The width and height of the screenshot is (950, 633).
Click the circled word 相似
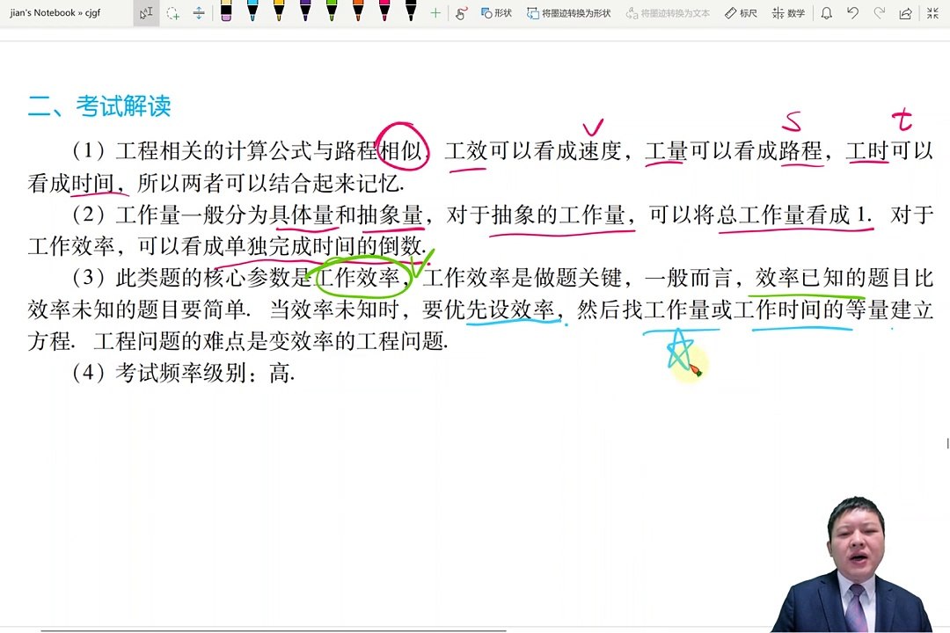coord(400,150)
